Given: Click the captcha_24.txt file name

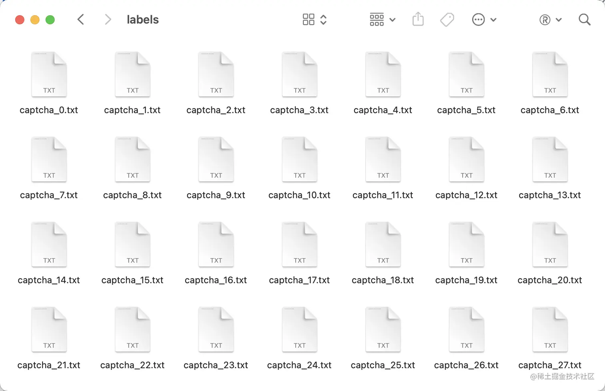Looking at the screenshot, I should tap(299, 365).
